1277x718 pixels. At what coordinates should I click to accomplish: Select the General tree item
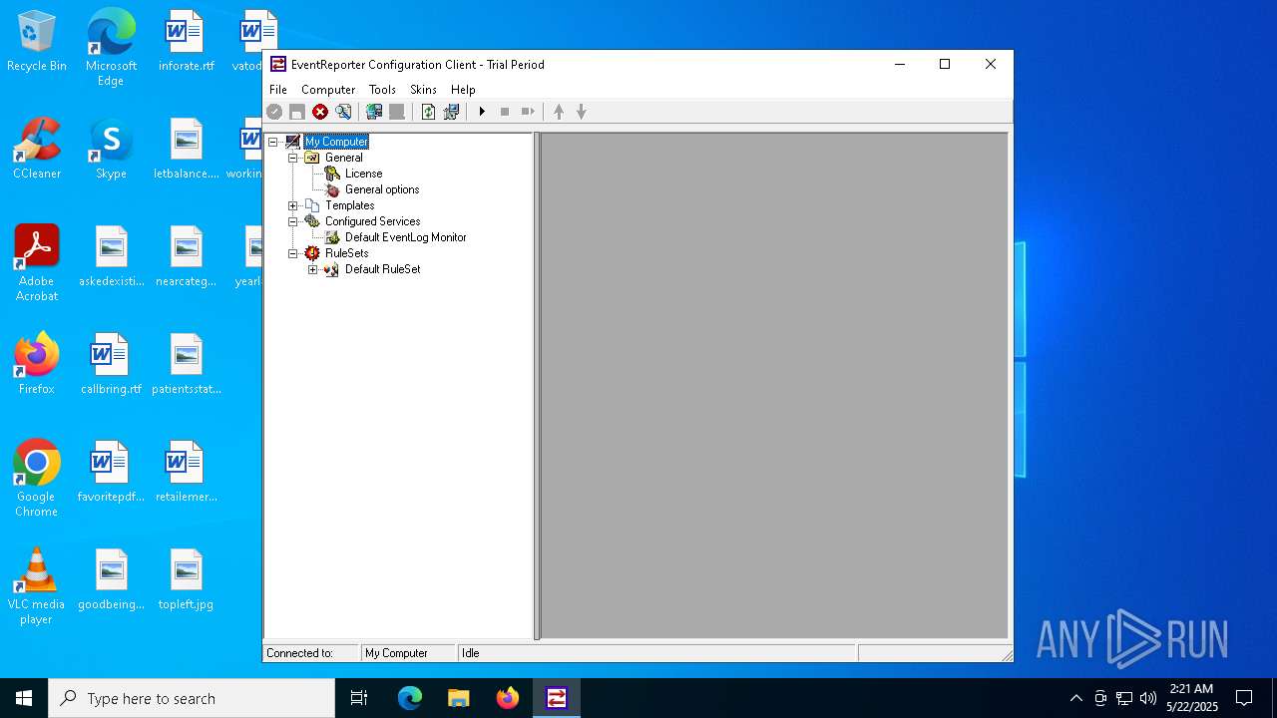344,158
